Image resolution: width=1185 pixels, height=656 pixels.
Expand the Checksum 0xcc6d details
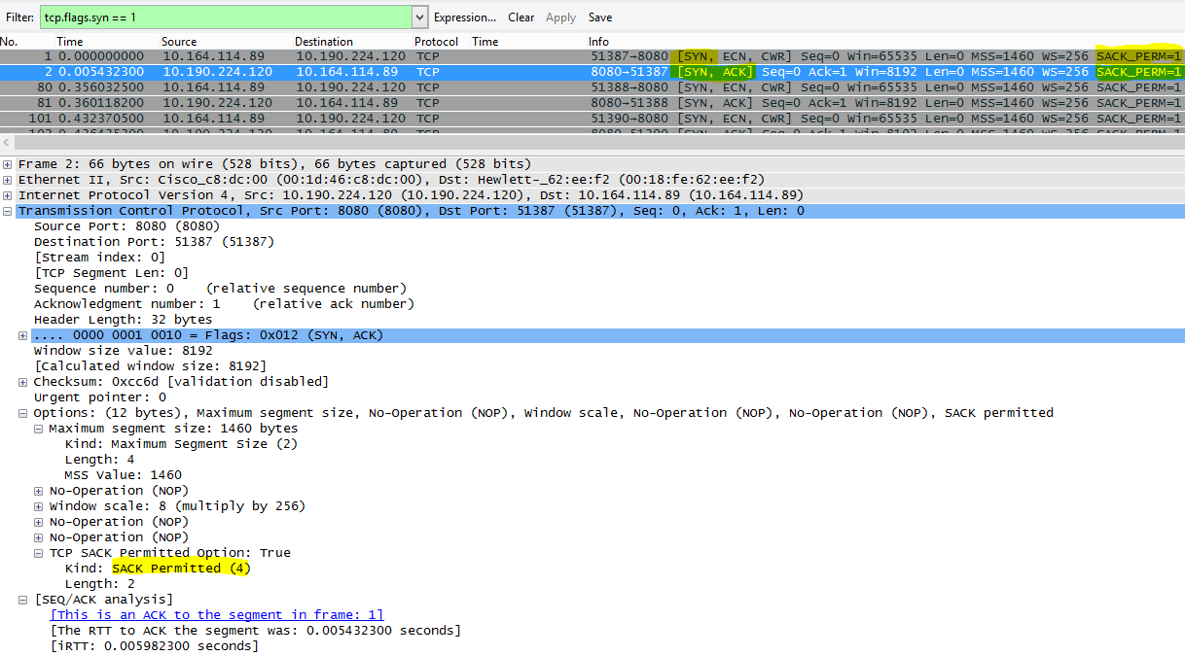pos(21,381)
